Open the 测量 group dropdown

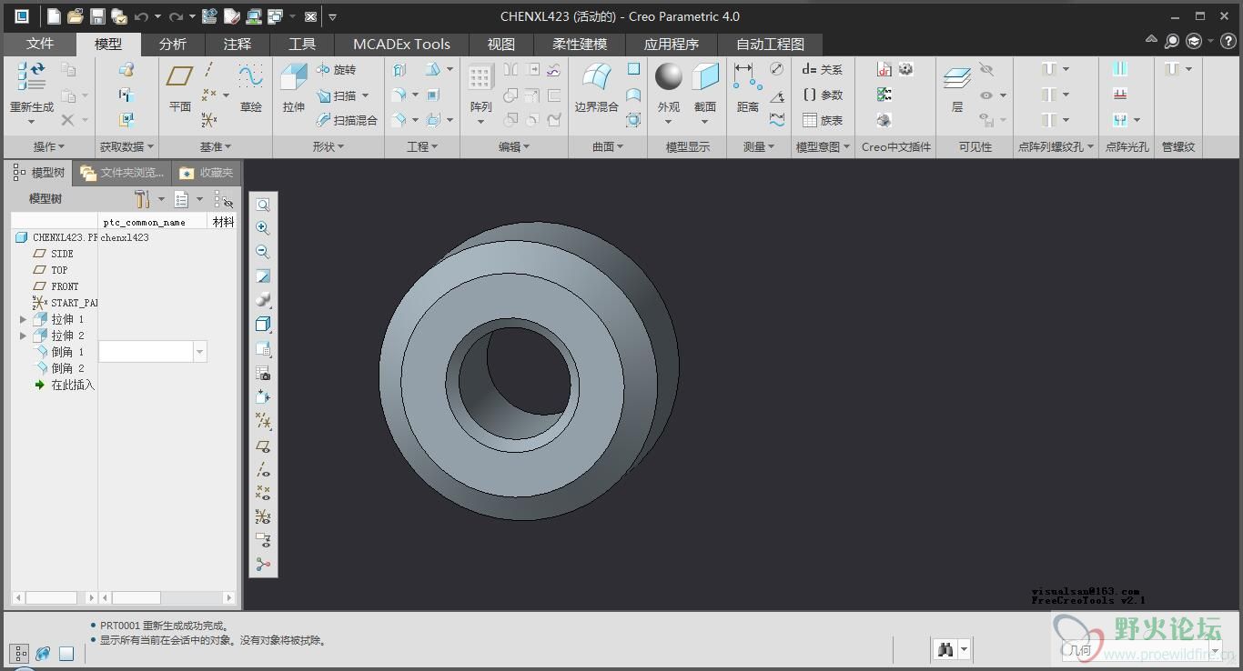pos(759,146)
